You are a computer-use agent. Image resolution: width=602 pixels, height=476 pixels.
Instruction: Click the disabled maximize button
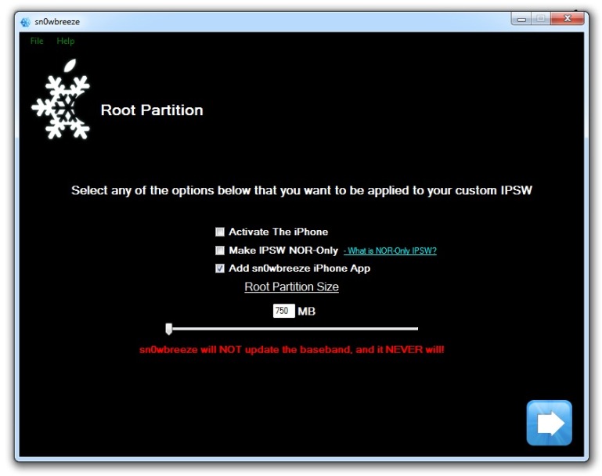click(541, 19)
